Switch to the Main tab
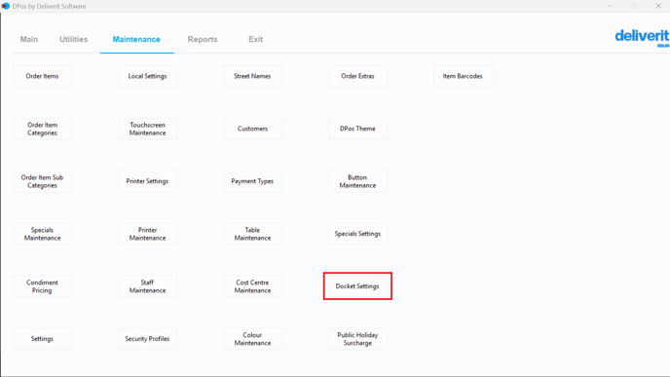Image resolution: width=670 pixels, height=377 pixels. pos(29,39)
